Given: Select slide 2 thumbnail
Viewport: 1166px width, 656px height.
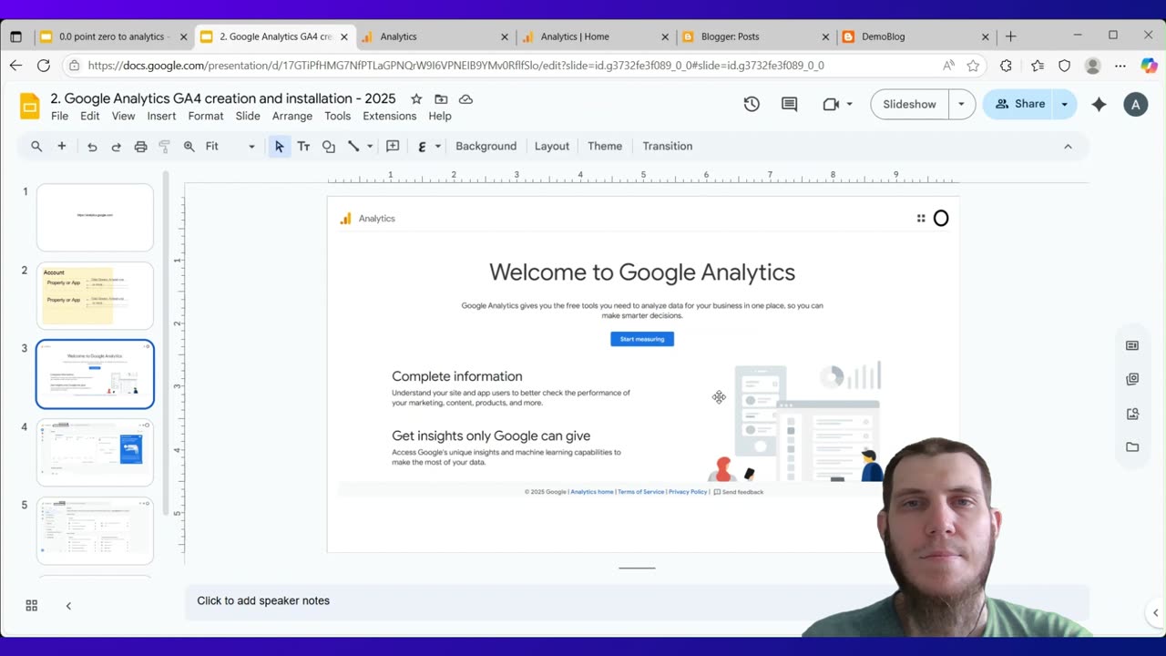Looking at the screenshot, I should pos(95,295).
